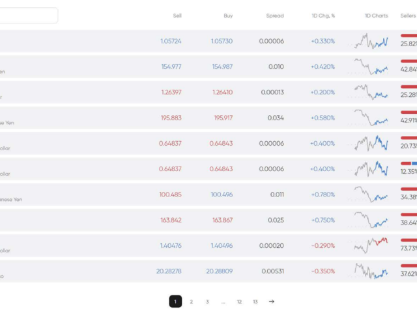Select current page 1 button

[175, 301]
